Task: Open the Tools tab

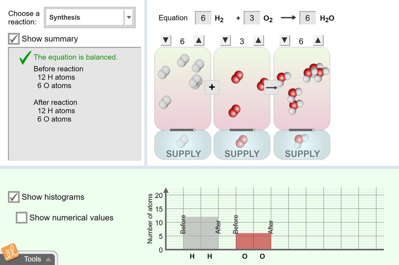Action: (32, 259)
